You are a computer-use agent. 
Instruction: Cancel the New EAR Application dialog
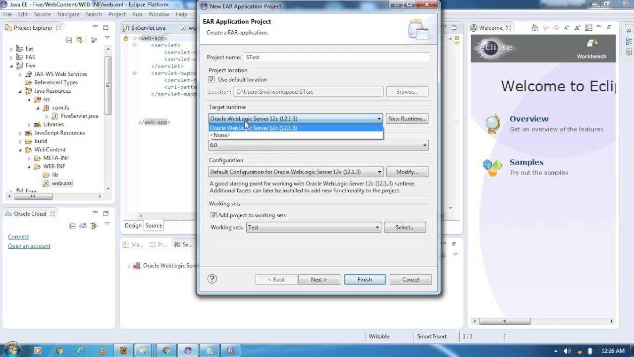click(x=411, y=280)
